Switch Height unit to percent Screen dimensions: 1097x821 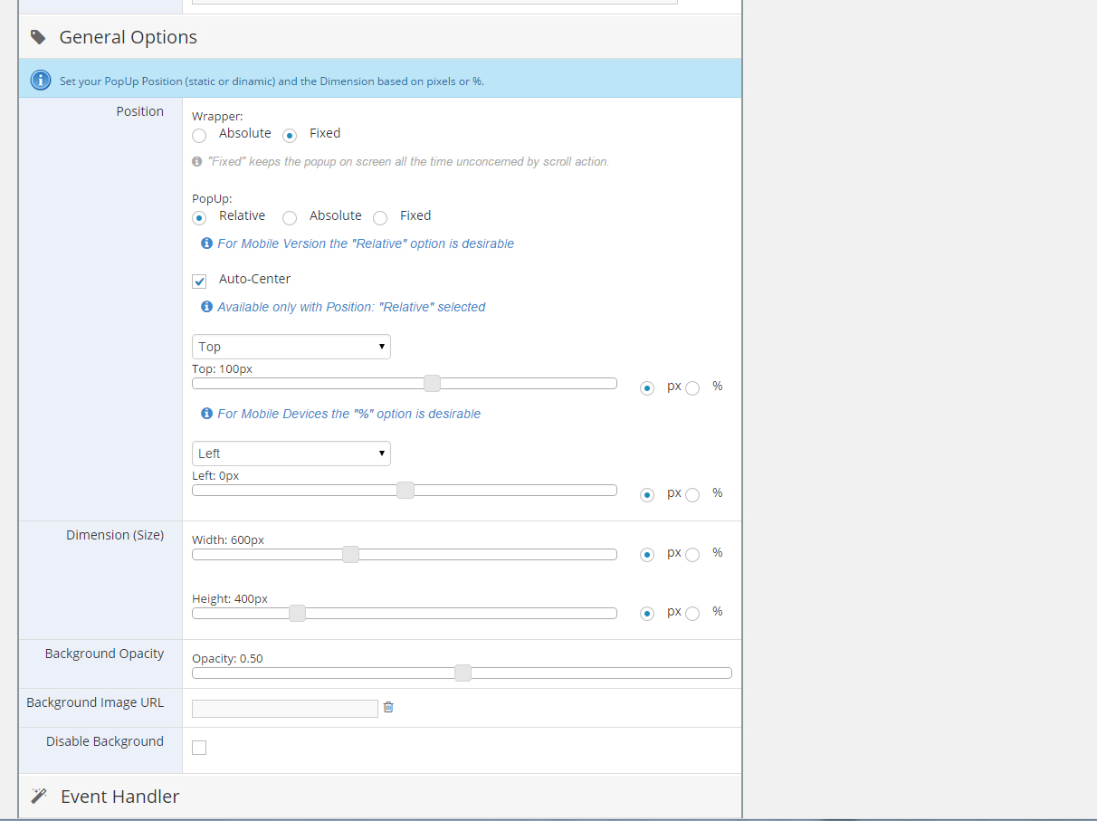tap(692, 614)
